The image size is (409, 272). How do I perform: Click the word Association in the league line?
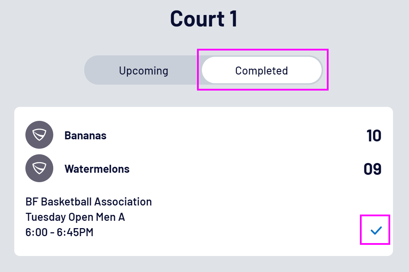(123, 202)
